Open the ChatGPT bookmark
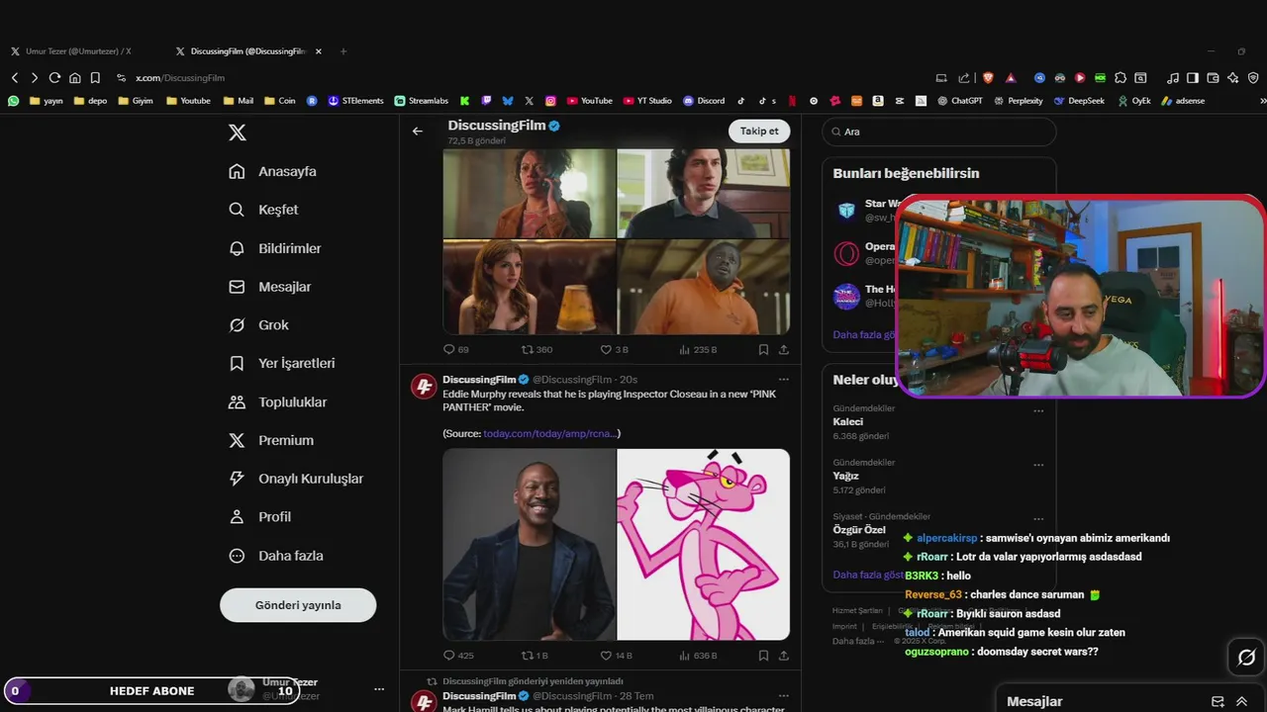 point(959,101)
